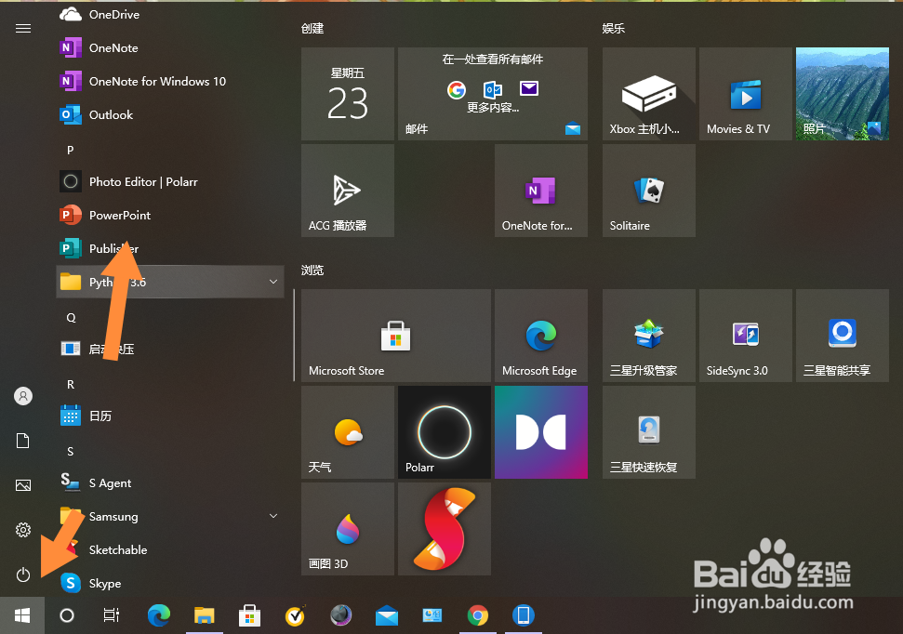Image resolution: width=903 pixels, height=634 pixels.
Task: Open Settings gear in sidebar
Action: coord(23,530)
